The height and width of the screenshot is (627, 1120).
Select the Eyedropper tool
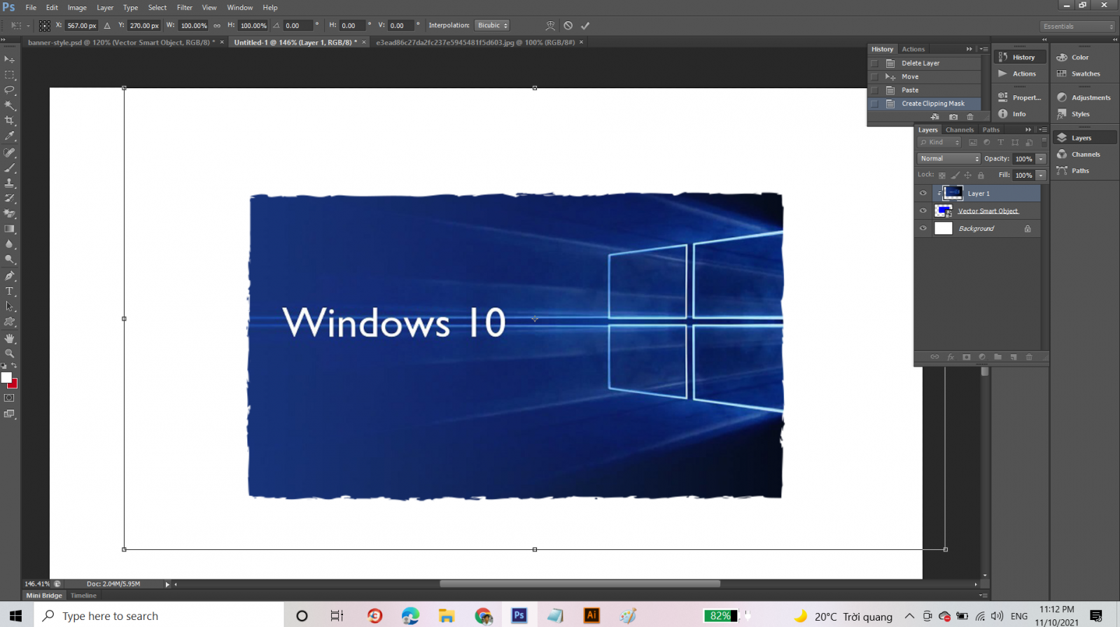tap(10, 136)
